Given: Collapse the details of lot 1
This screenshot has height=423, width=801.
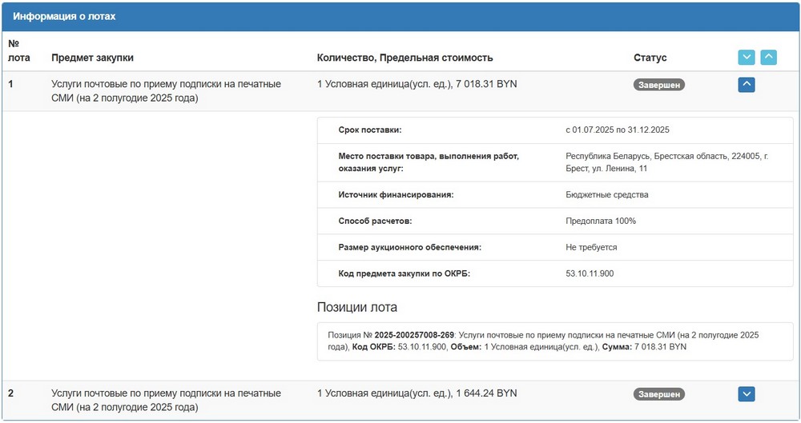Looking at the screenshot, I should [x=746, y=84].
